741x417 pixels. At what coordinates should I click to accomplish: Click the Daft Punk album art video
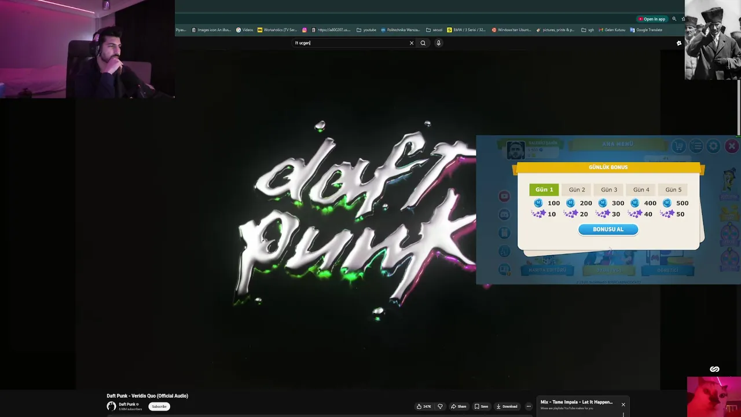368,220
